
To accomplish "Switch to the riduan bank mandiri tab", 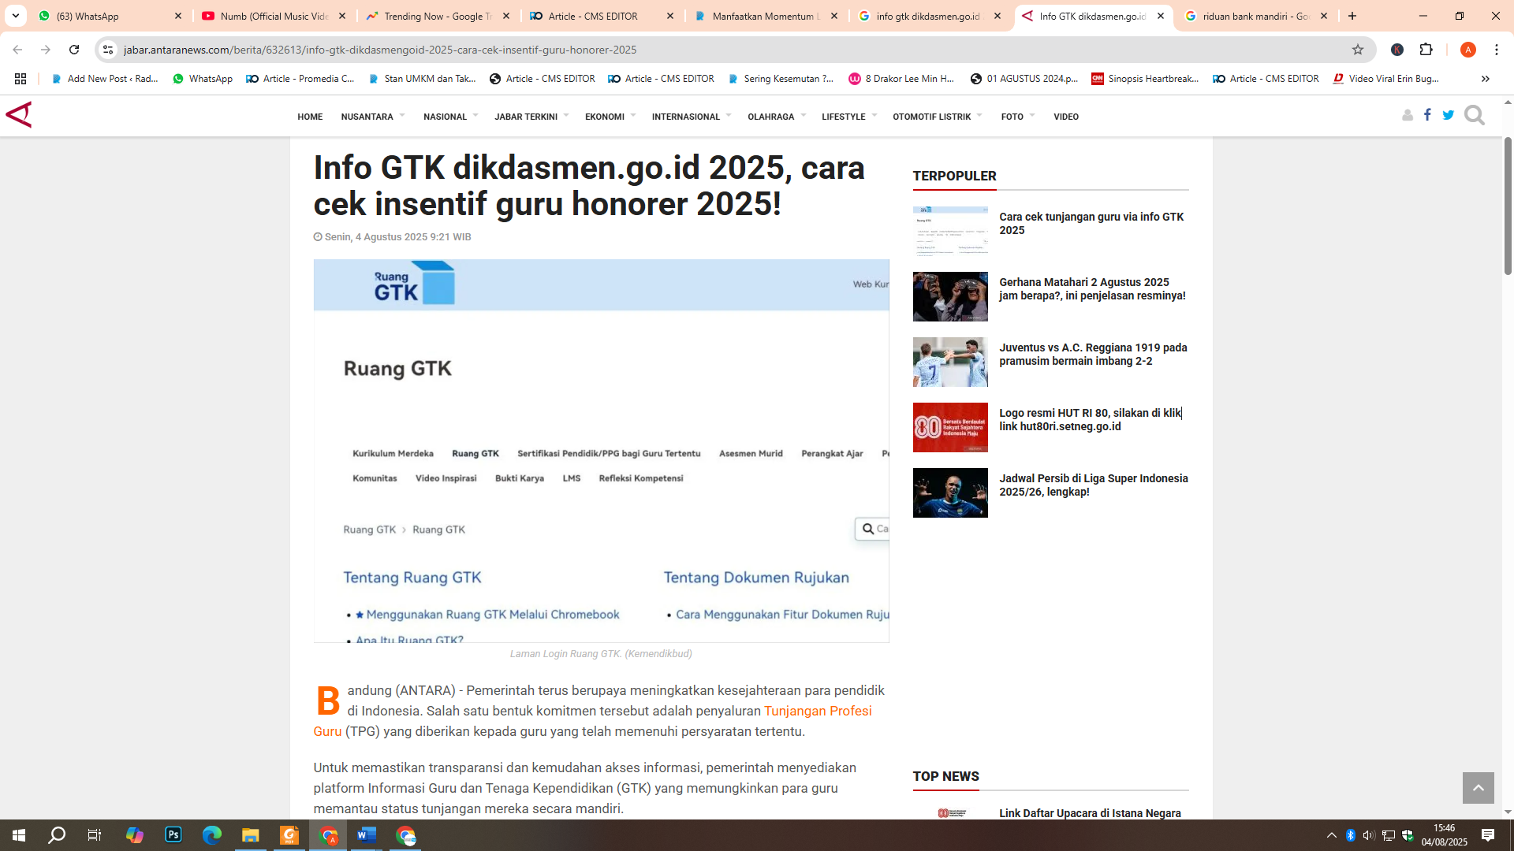I will [x=1255, y=16].
